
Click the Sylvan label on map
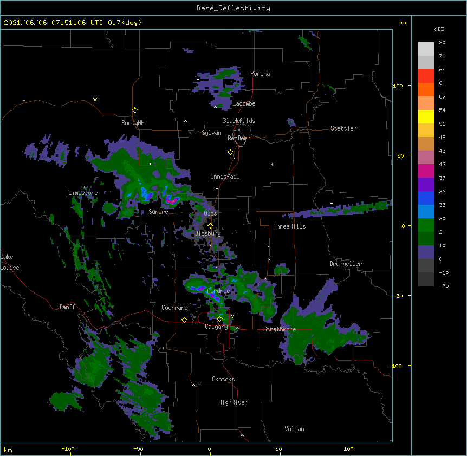coord(211,133)
